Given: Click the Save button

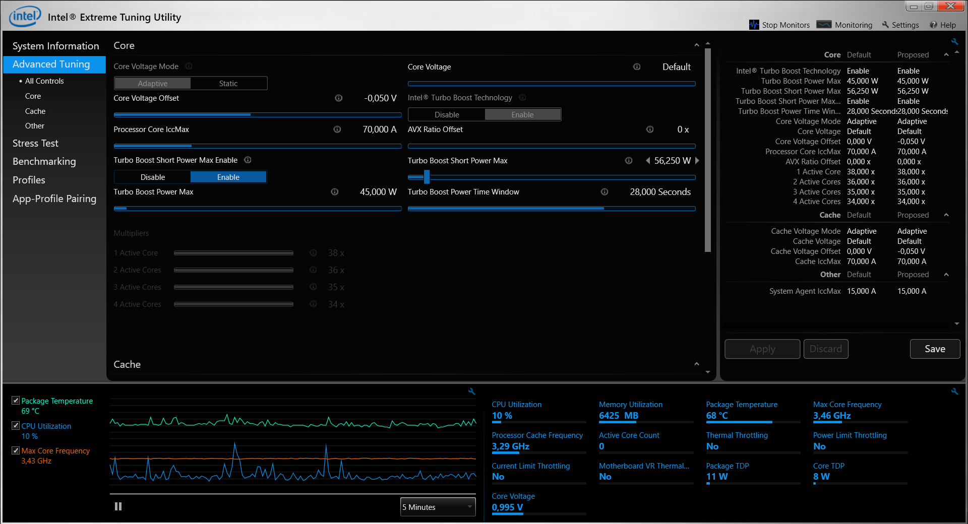Looking at the screenshot, I should (935, 349).
